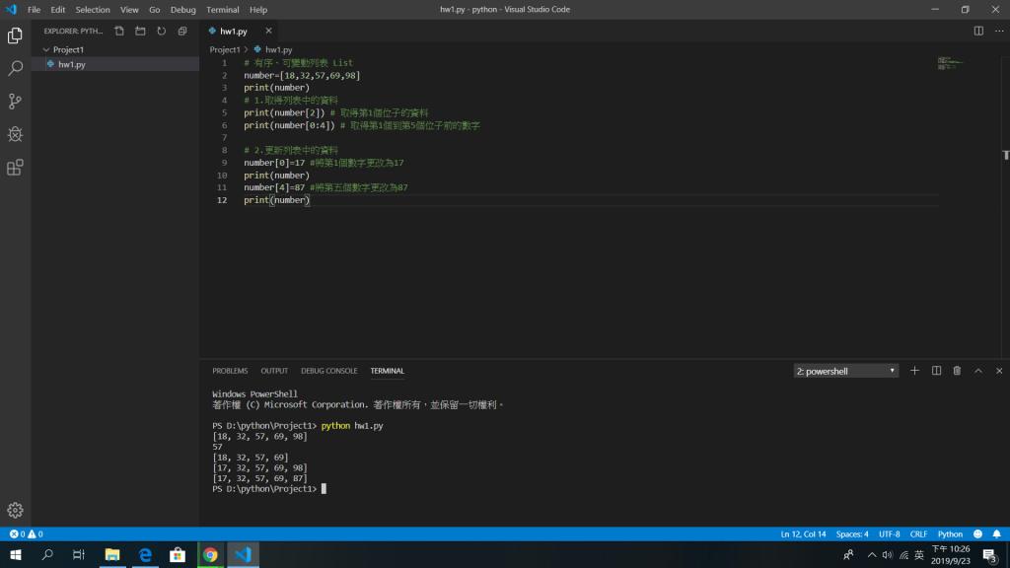
Task: Open the taskbar clock showing 2019/9/23
Action: tap(951, 554)
